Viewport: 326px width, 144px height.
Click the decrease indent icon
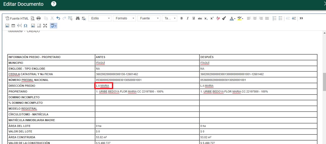tap(288, 18)
